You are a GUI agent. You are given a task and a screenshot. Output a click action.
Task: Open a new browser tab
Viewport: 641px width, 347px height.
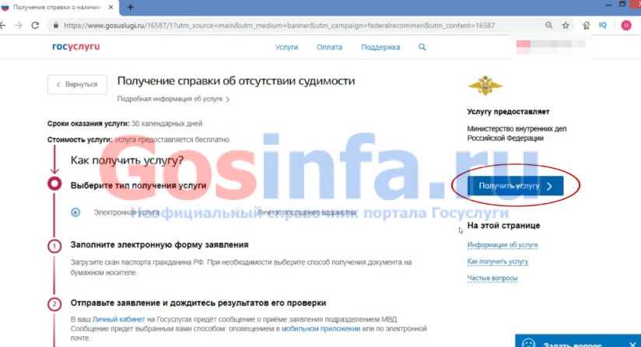click(131, 7)
